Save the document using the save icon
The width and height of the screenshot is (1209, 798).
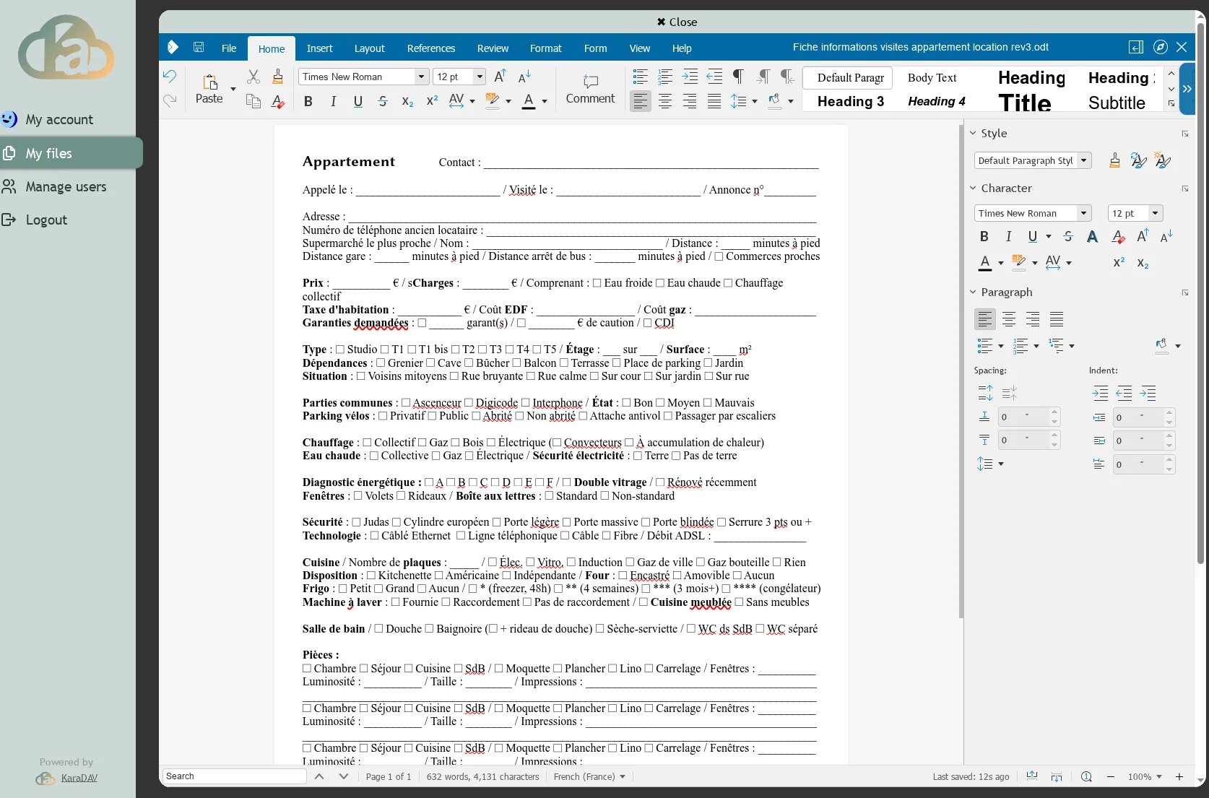198,46
